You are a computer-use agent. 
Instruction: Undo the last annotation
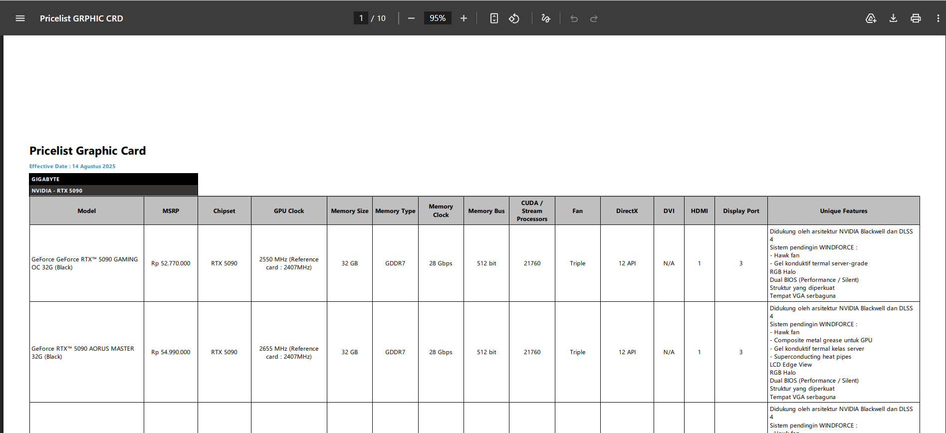tap(574, 18)
